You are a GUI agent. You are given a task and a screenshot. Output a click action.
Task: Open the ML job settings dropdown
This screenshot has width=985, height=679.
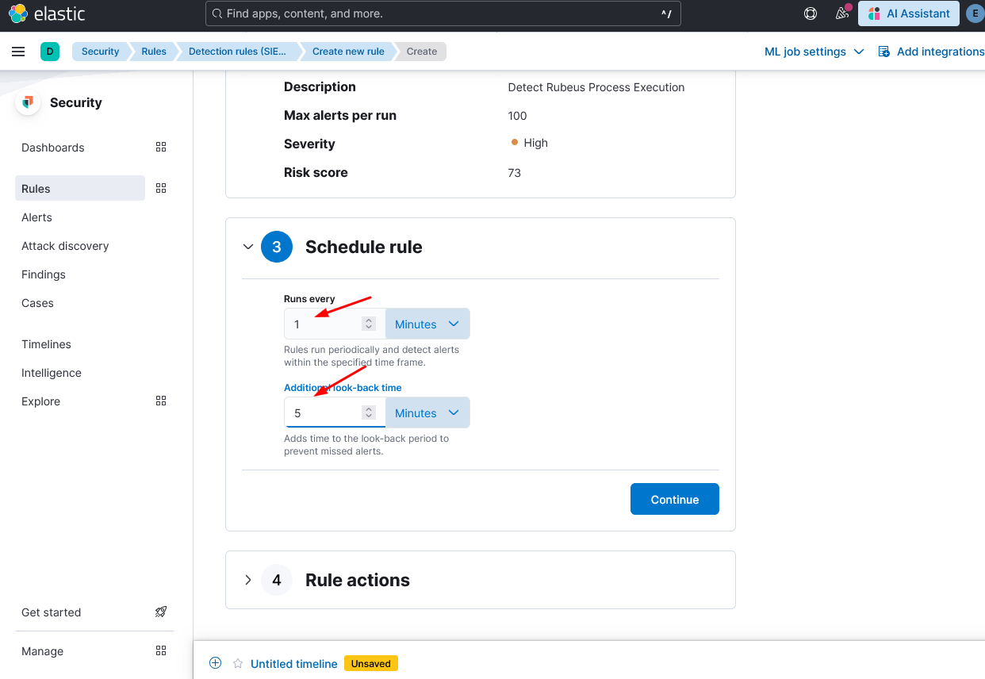coord(814,52)
